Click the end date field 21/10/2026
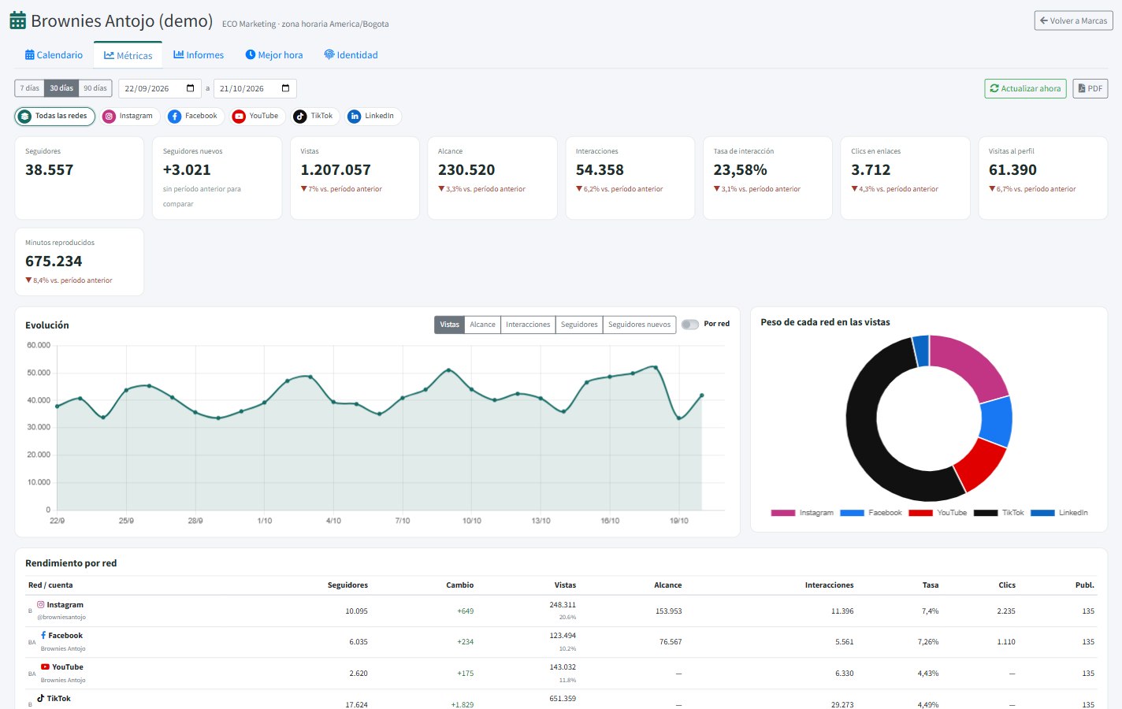 coord(255,88)
